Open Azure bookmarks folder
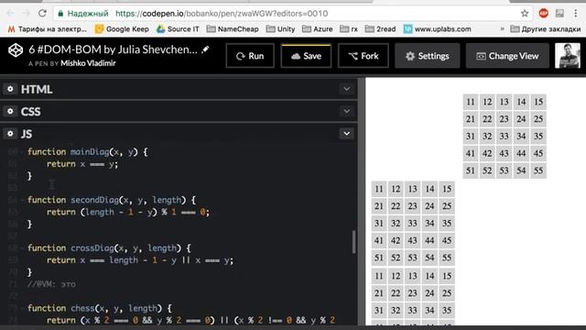 318,28
